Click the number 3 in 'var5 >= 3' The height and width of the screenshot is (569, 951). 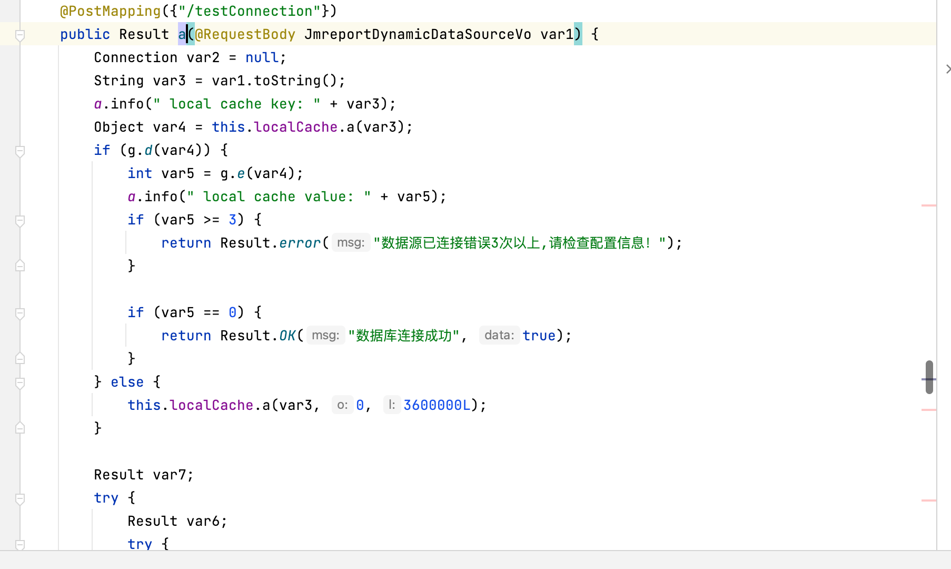click(233, 220)
